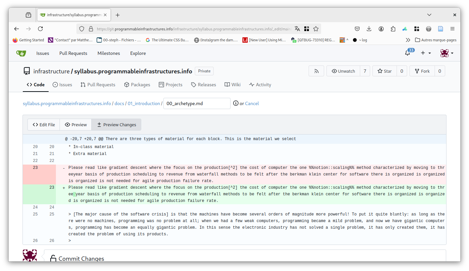Bookmark this page with star icon
The height and width of the screenshot is (271, 469).
316,29
